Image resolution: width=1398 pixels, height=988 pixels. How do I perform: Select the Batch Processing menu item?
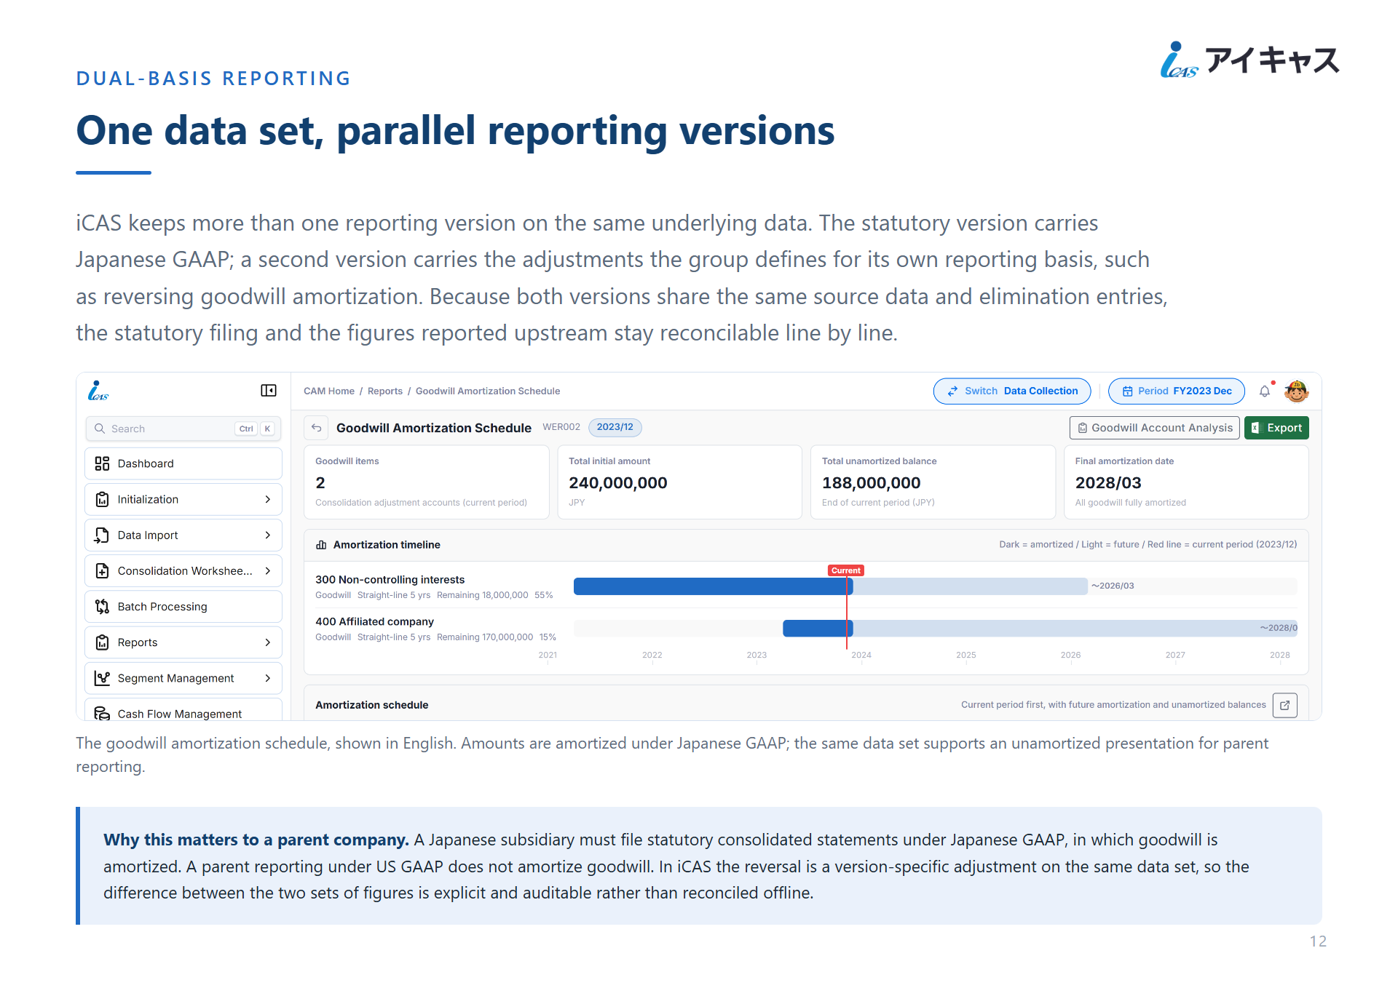pyautogui.click(x=183, y=606)
